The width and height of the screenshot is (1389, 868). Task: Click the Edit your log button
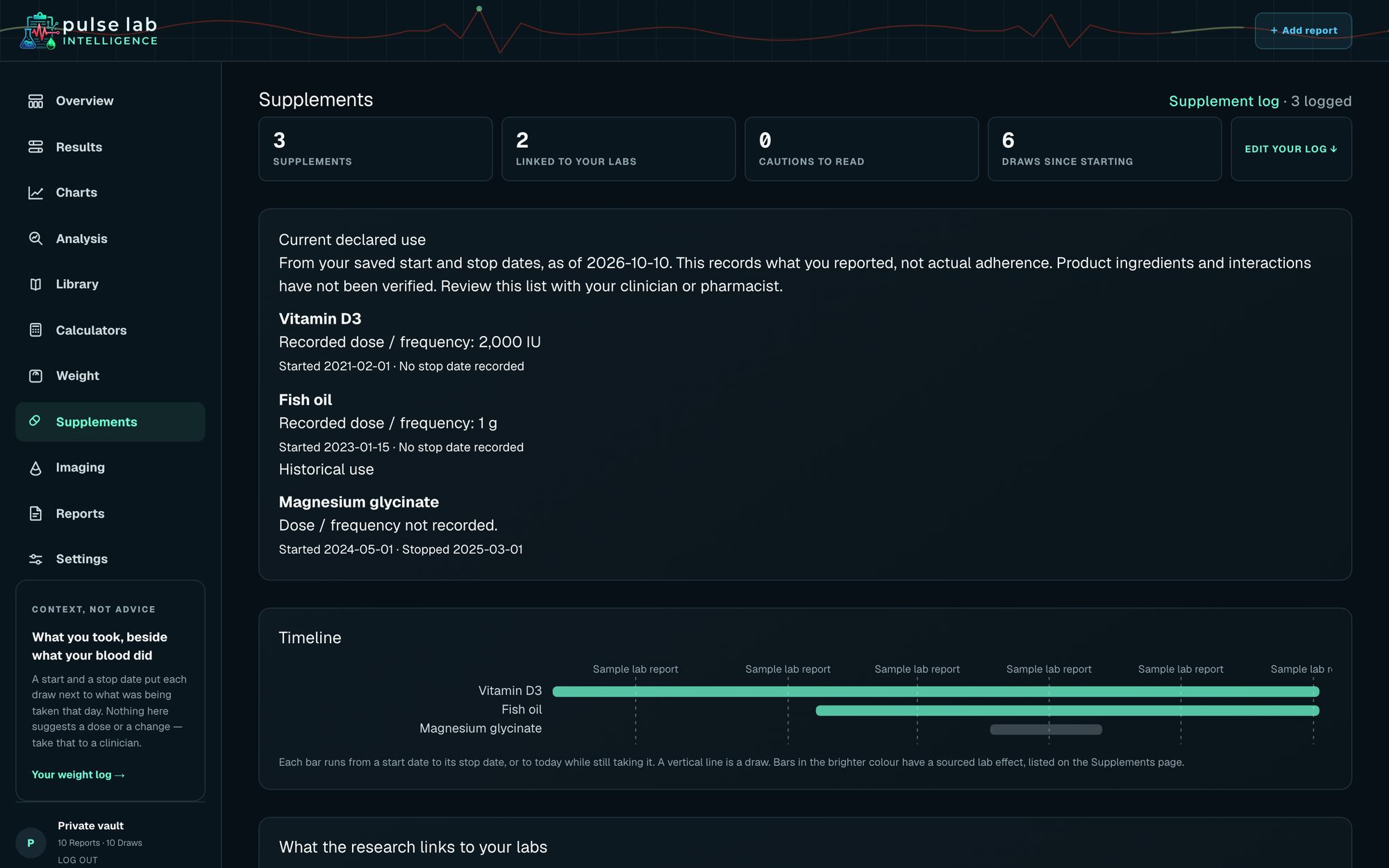pyautogui.click(x=1291, y=149)
